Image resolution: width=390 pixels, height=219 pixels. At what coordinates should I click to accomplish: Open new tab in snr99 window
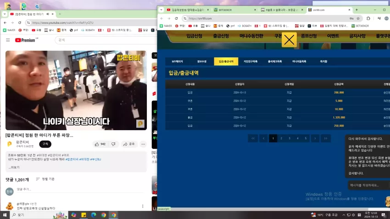pos(357,10)
